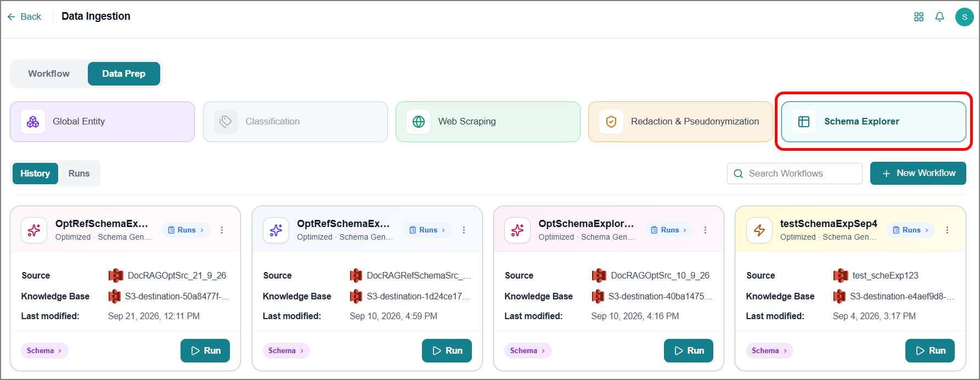Switch to the Data Prep tab
This screenshot has width=980, height=380.
point(124,73)
